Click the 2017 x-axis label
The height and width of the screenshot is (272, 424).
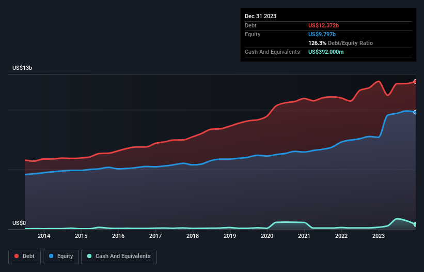point(155,236)
